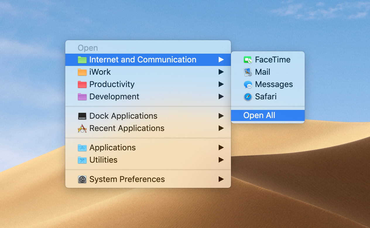Select the FaceTime icon
The image size is (370, 228).
pyautogui.click(x=248, y=59)
